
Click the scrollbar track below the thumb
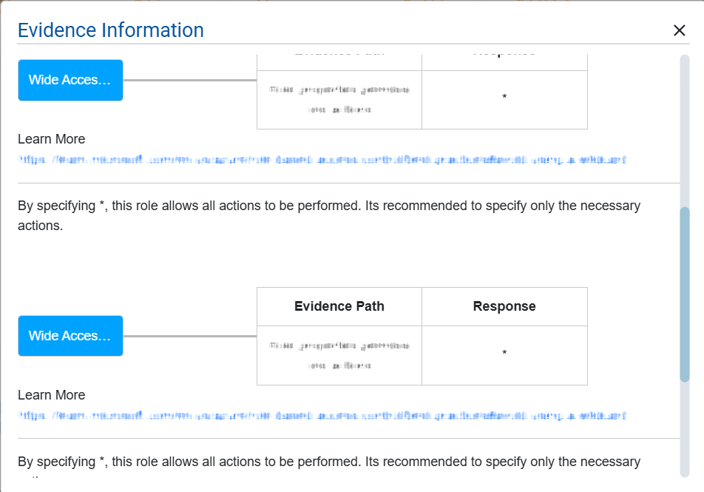tap(684, 429)
